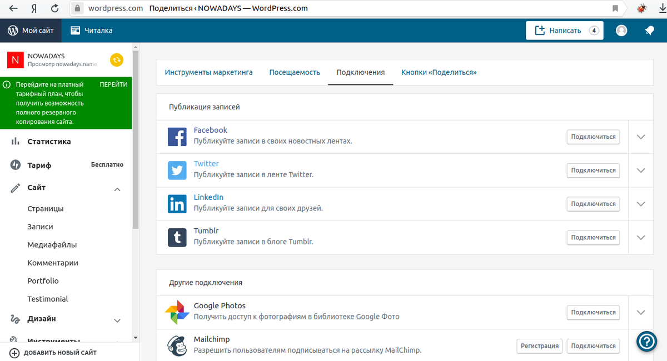Click the Mailchimp monkey icon
This screenshot has width=667, height=361.
pos(176,345)
